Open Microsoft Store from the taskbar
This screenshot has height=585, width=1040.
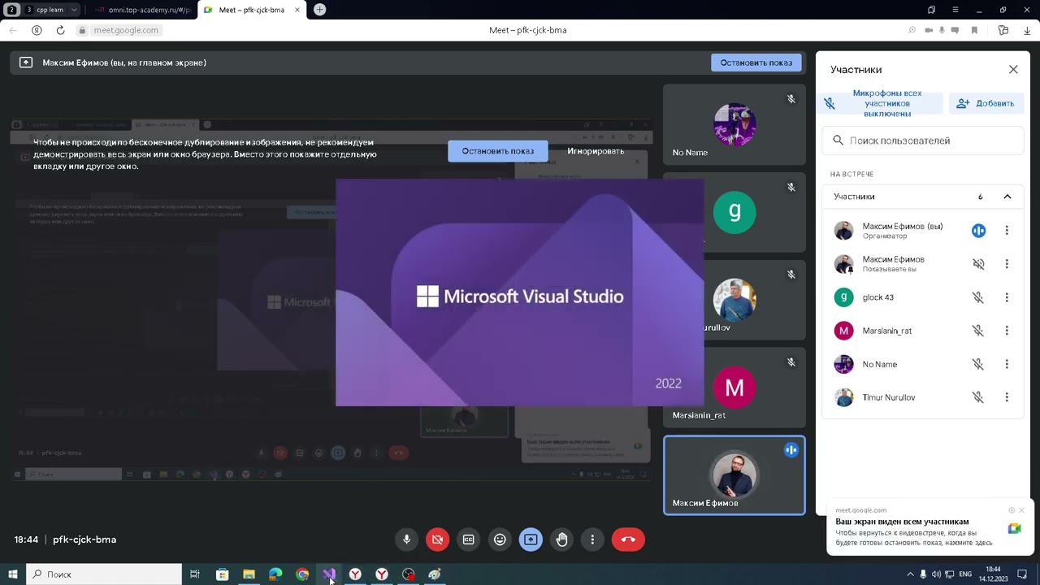click(222, 574)
